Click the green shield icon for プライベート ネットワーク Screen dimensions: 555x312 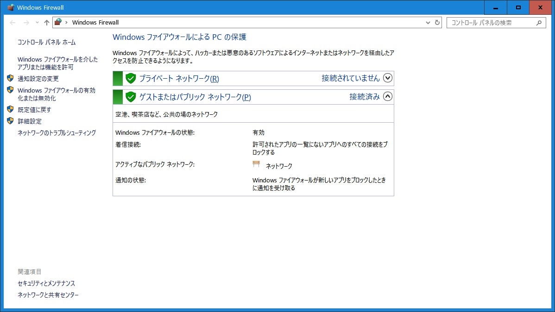[x=131, y=78]
